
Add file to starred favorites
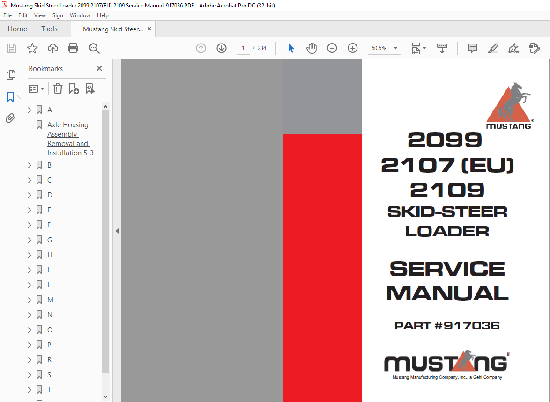pyautogui.click(x=32, y=48)
